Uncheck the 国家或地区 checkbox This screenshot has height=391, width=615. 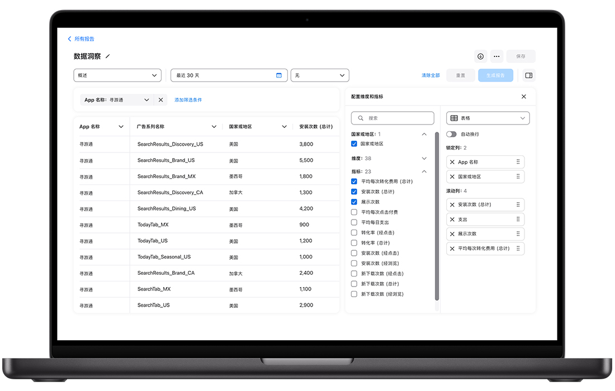(354, 144)
